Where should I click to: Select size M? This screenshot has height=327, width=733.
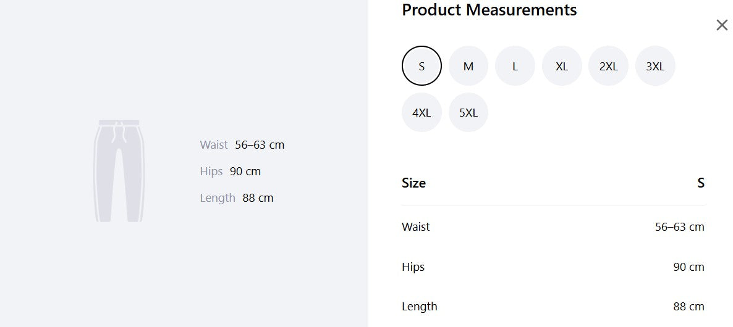pos(468,66)
